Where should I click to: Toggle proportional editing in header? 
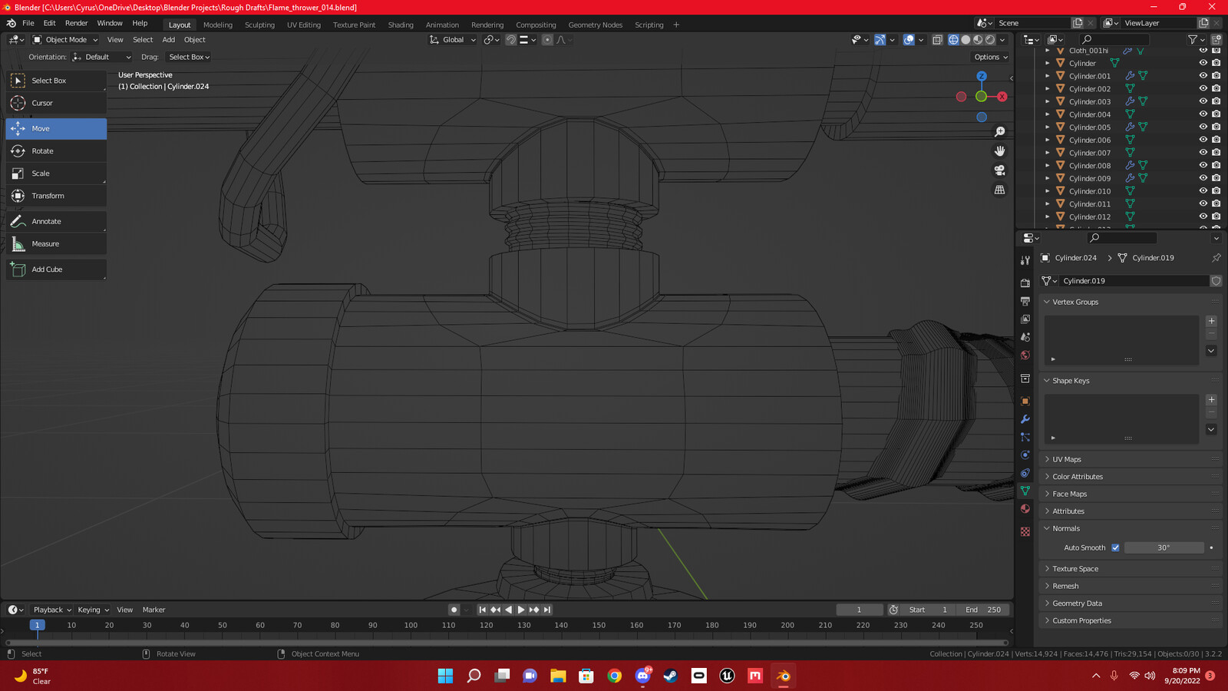[x=546, y=40]
